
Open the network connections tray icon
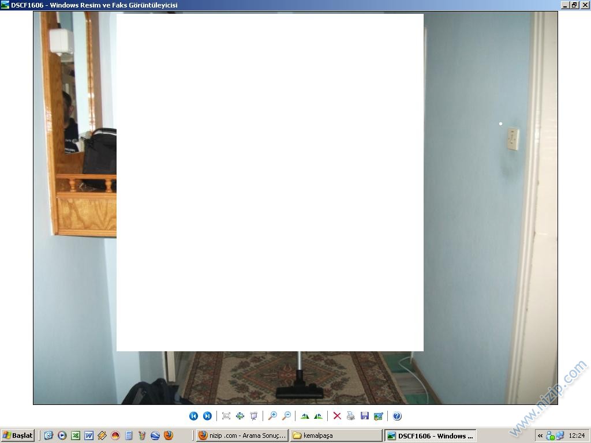coord(559,436)
